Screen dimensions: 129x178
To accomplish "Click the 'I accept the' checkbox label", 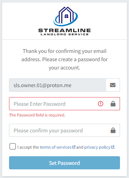I will (x=28, y=147).
